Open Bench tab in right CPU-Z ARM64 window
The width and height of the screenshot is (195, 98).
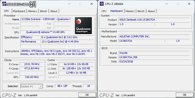[x=141, y=11]
